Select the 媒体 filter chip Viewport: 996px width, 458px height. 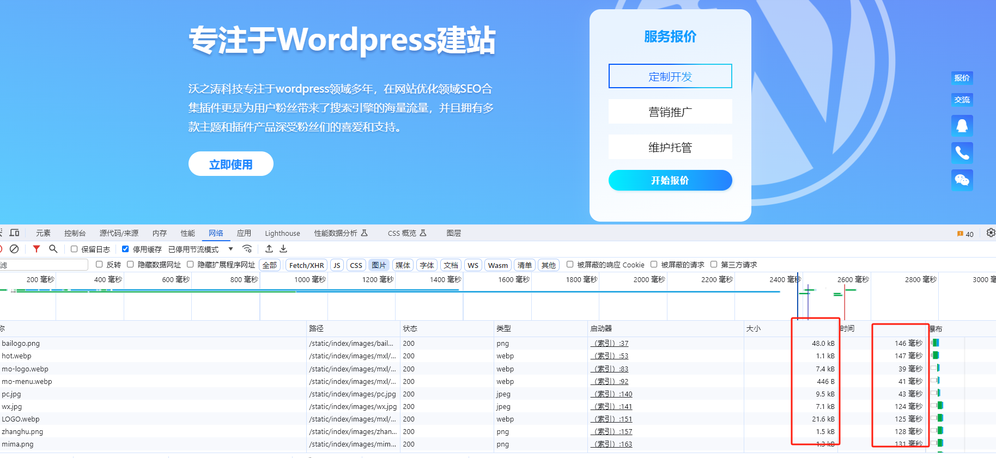[403, 265]
